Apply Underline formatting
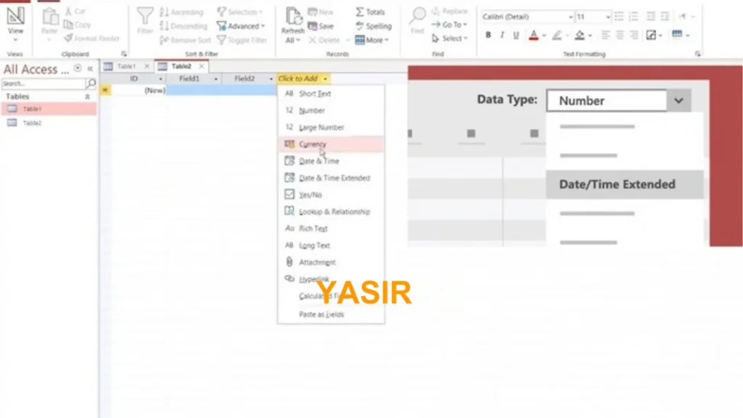Viewport: 743px width, 418px height. 516,35
